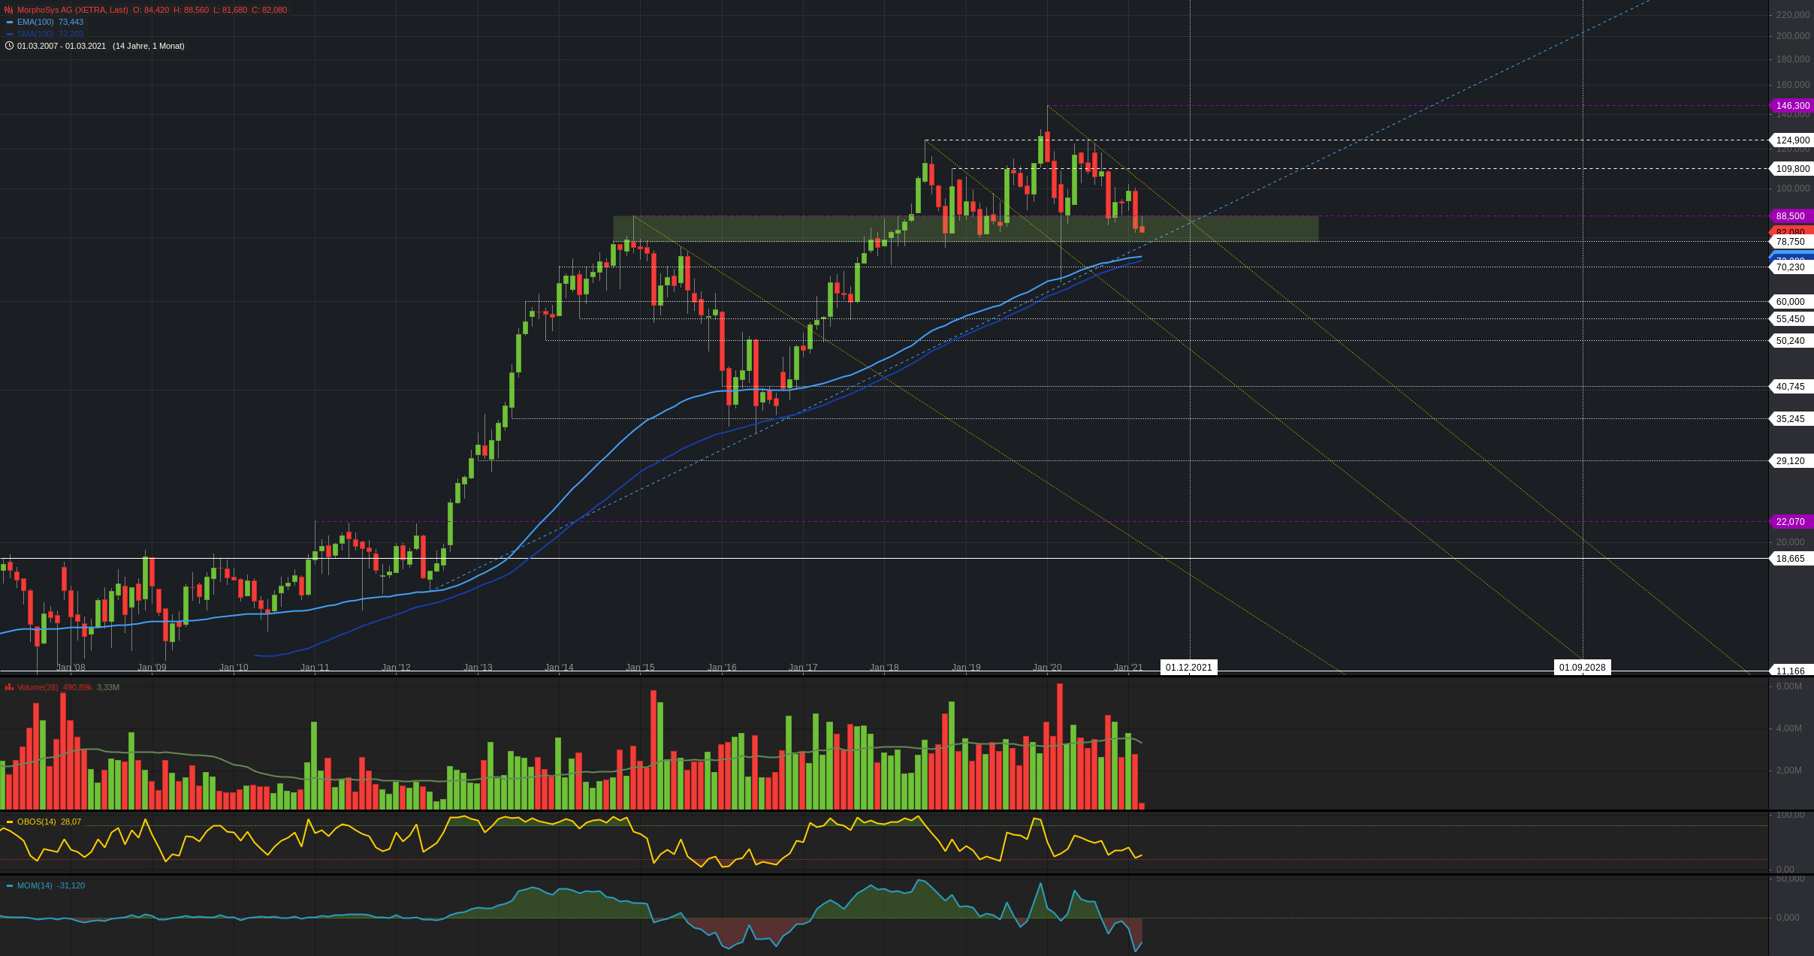Click the yellow OBOS(14) legend marker
This screenshot has height=956, width=1814.
[10, 822]
